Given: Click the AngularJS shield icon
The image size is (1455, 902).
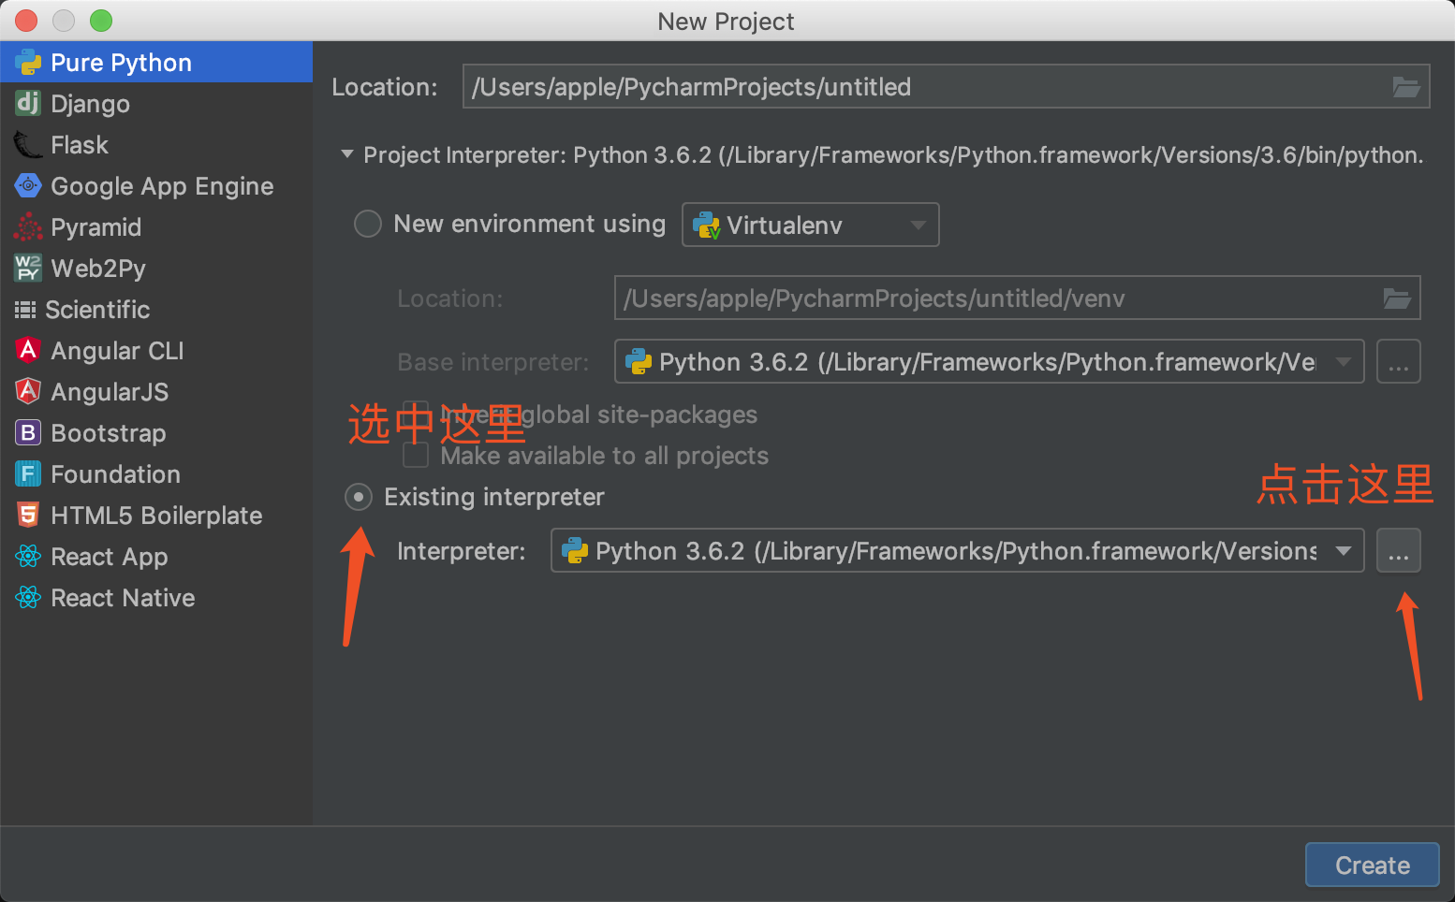Looking at the screenshot, I should tap(28, 391).
